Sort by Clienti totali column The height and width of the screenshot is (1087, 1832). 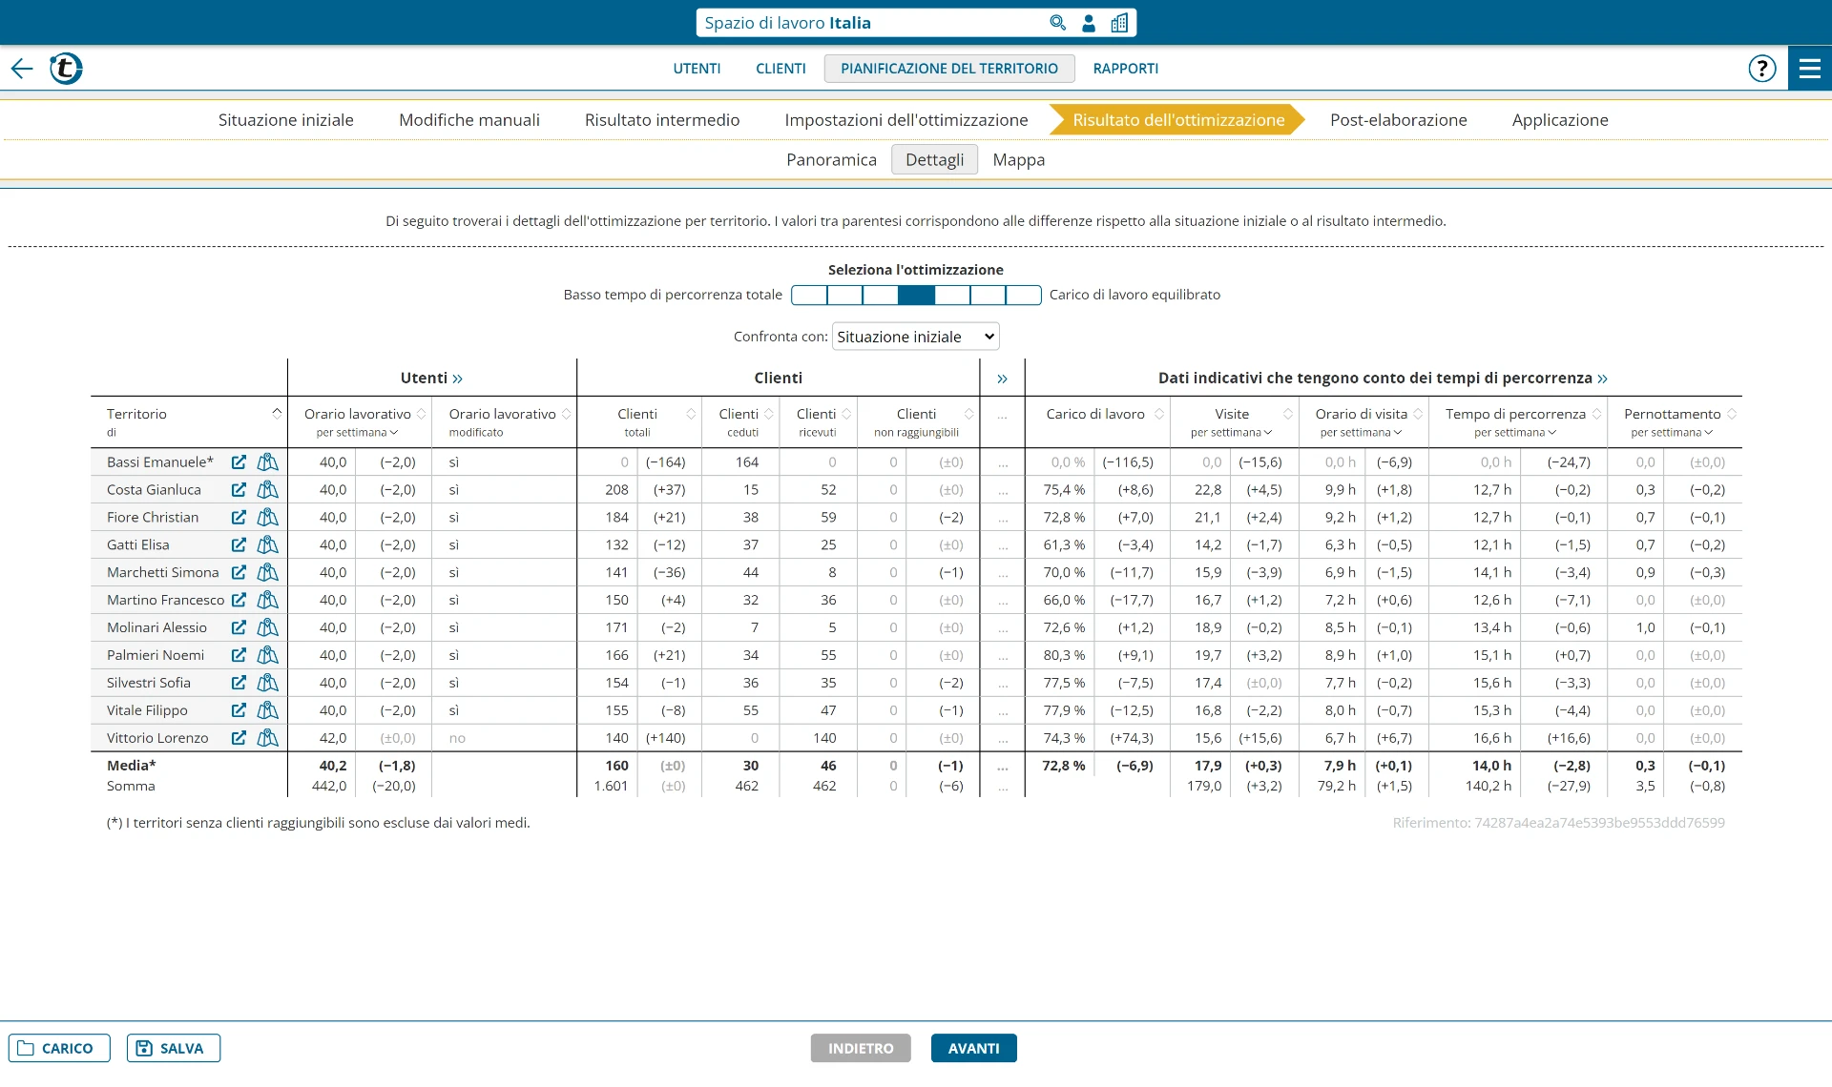[x=692, y=414]
